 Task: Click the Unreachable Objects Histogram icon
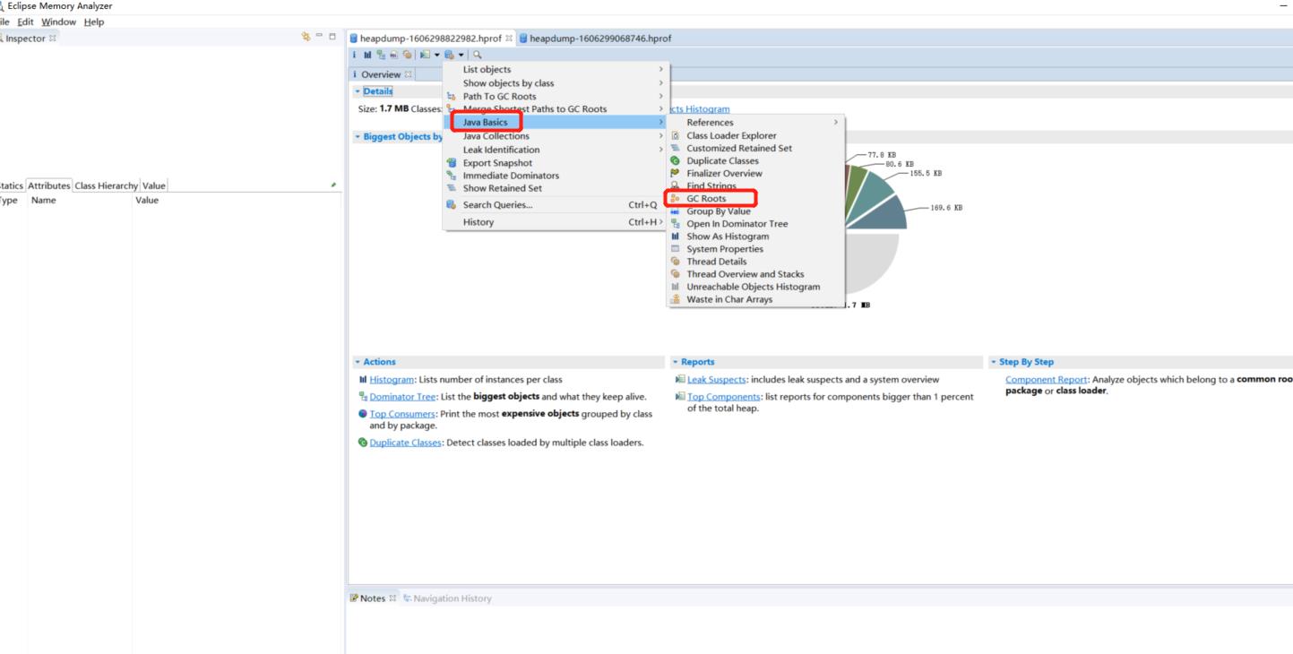pos(676,287)
